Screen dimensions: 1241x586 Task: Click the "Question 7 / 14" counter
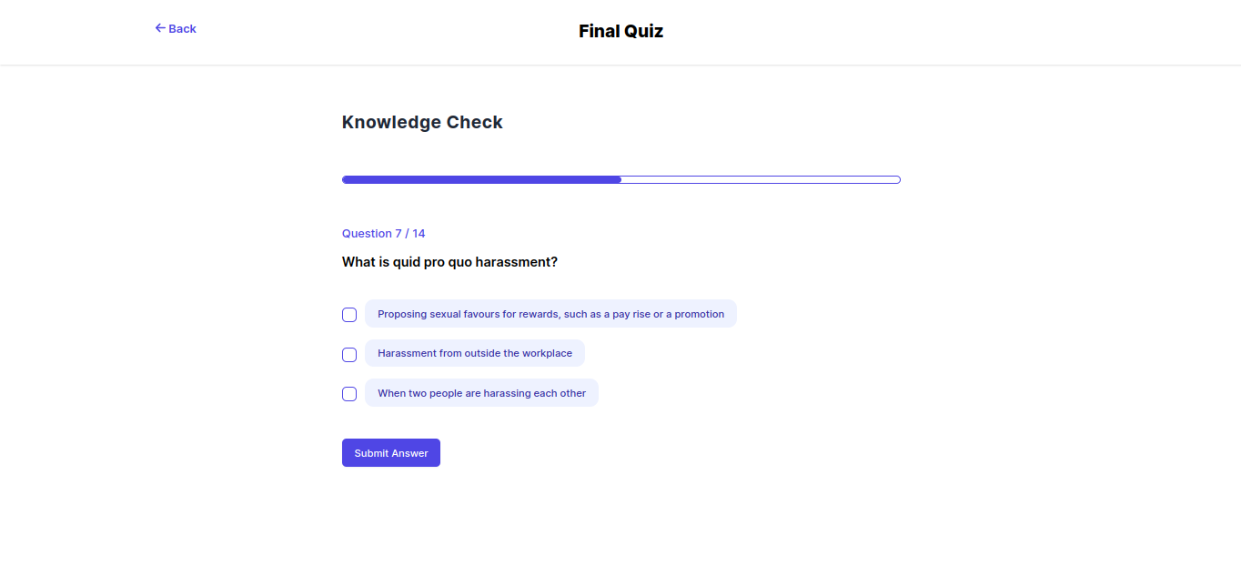[383, 234]
